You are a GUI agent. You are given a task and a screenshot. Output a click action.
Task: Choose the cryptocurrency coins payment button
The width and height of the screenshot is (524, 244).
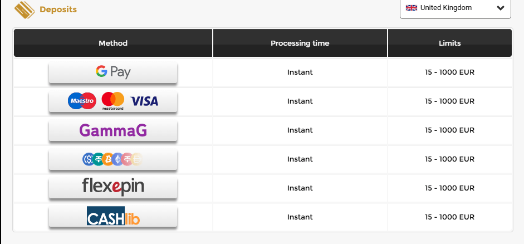click(x=113, y=159)
